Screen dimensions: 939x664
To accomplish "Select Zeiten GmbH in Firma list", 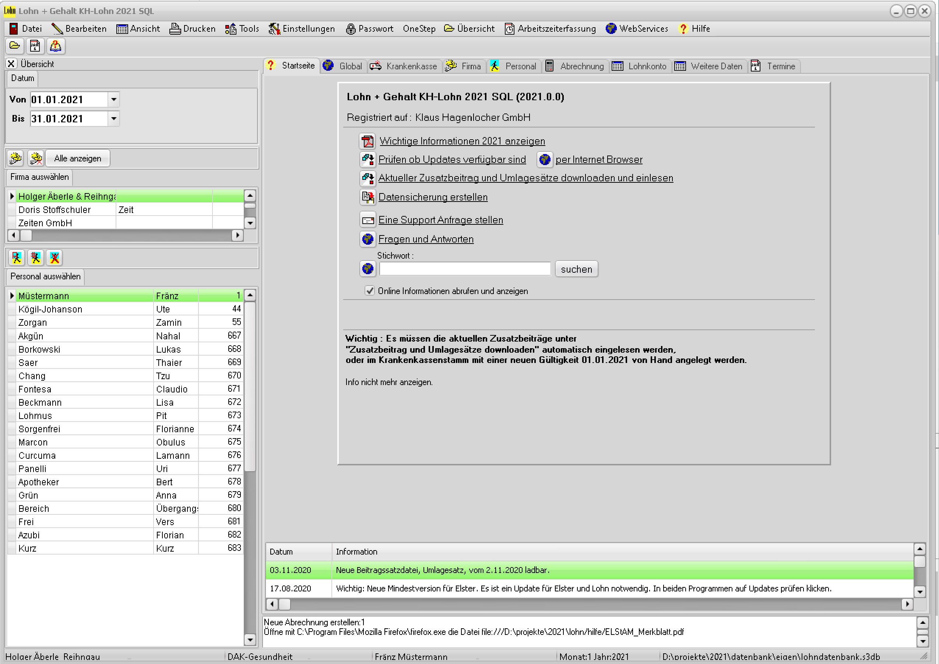I will pyautogui.click(x=126, y=223).
